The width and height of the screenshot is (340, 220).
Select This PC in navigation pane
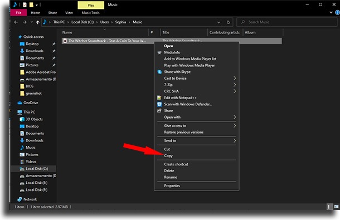point(29,112)
